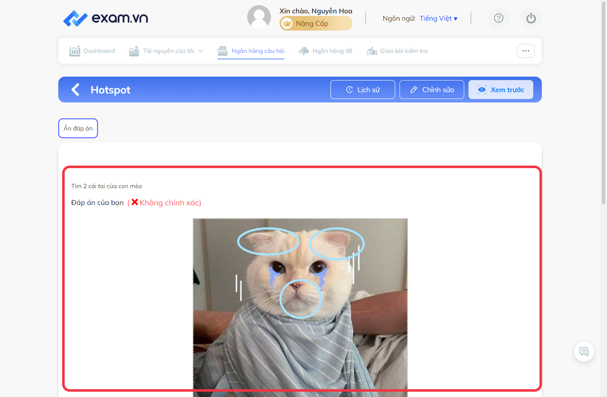
Task: Click the Tài nguyên của tôi folder icon
Action: point(134,51)
